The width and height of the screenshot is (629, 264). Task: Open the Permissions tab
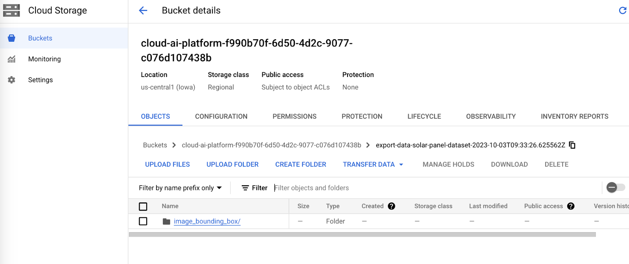click(294, 116)
